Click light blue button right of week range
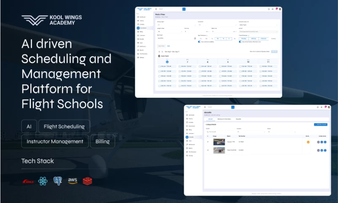 click(274, 52)
